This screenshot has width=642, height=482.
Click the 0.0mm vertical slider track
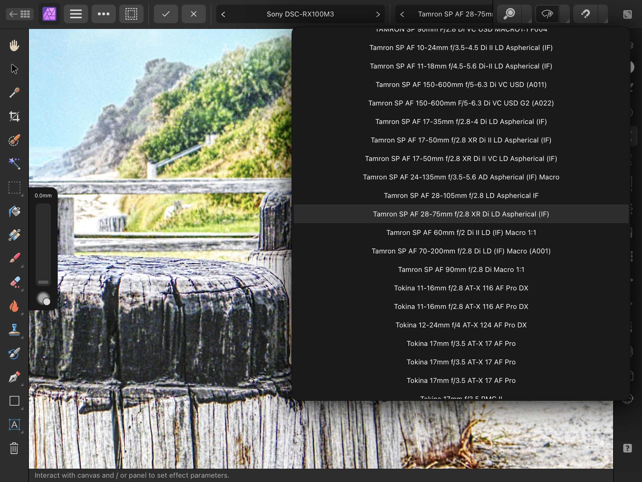[43, 245]
